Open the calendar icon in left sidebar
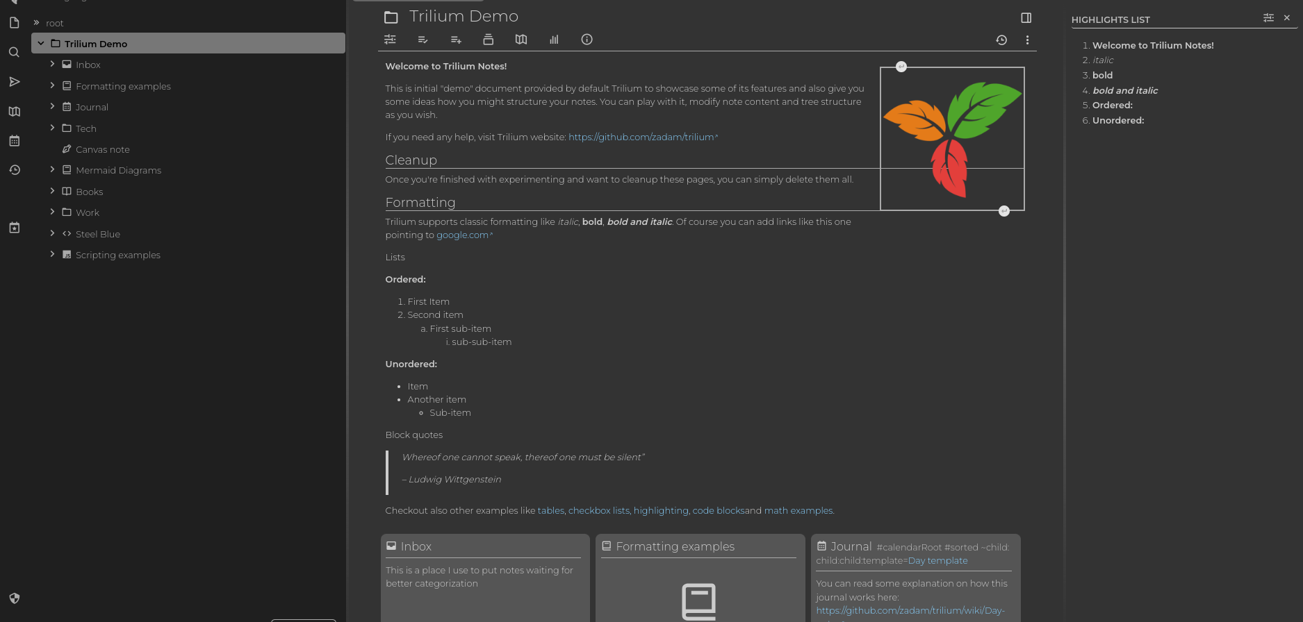The width and height of the screenshot is (1303, 622). [14, 141]
